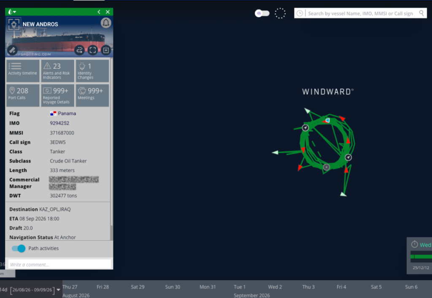Click the clock history icon in search

coord(300,13)
